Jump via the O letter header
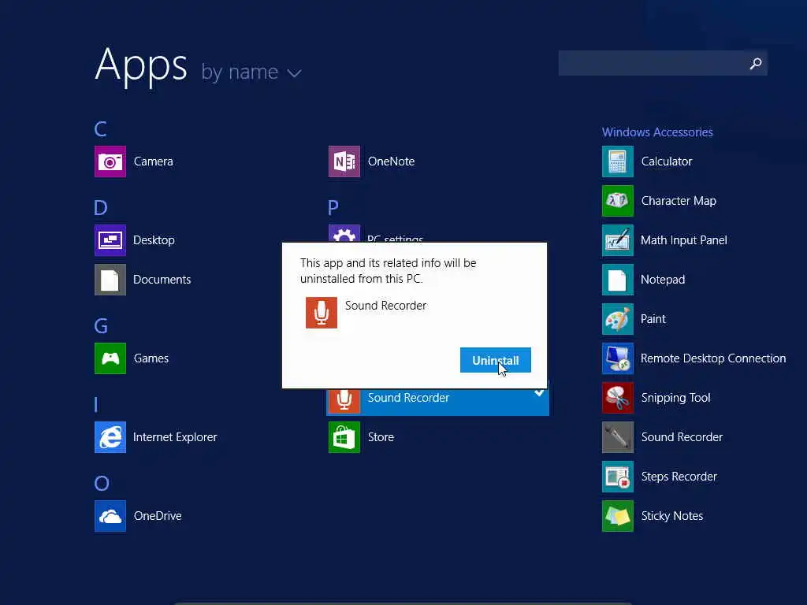 click(102, 483)
